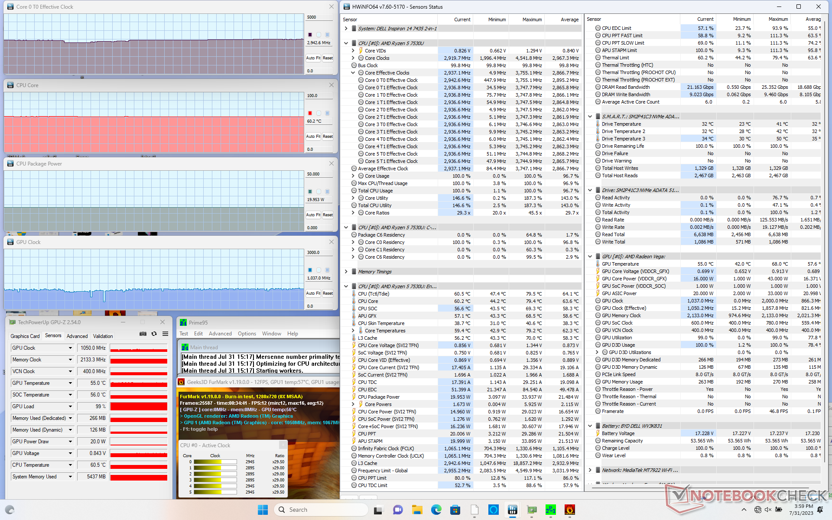Click Prime95 Main thread window icon
Viewport: 832px width, 520px height.
tap(185, 347)
